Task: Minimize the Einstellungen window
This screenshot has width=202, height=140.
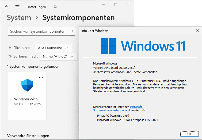Action: 103,5
